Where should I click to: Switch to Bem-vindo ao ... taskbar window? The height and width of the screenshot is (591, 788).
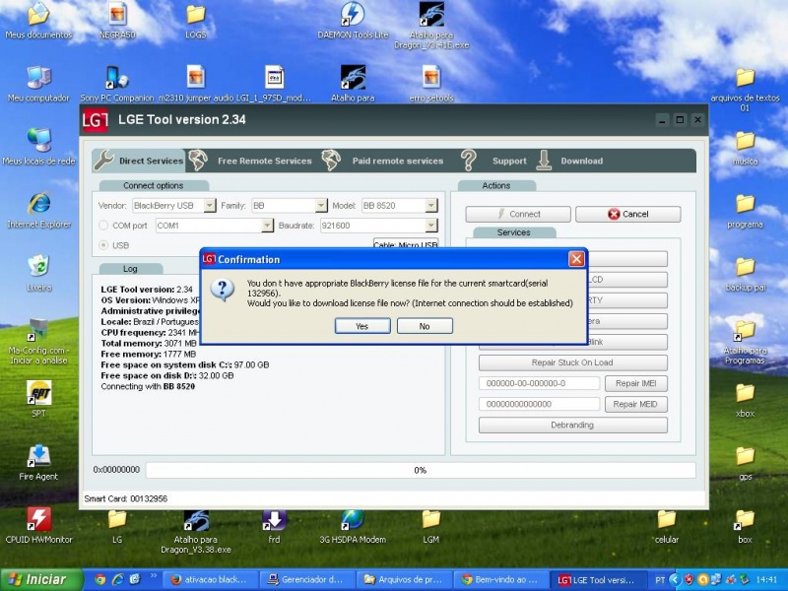pos(502,579)
